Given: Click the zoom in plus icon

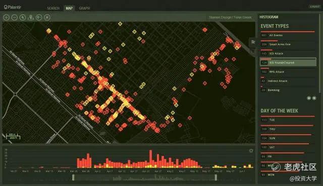Looking at the screenshot, I should pos(7,18).
